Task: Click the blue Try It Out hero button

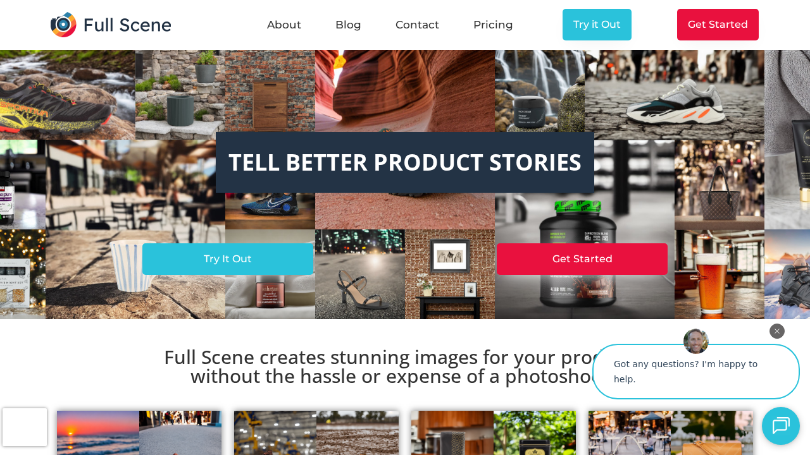Action: [x=228, y=259]
